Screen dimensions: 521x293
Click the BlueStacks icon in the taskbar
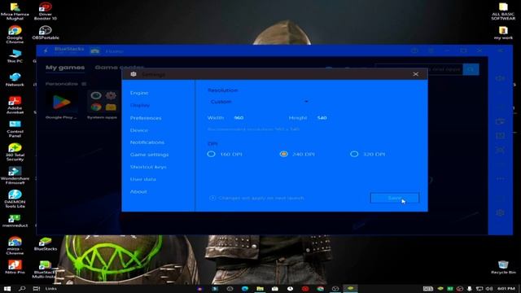click(x=350, y=288)
